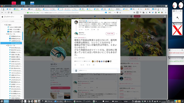The width and height of the screenshot is (184, 103).
Task: Click the heart icon on Shoko Egawa's tweet
Action: pos(92,29)
